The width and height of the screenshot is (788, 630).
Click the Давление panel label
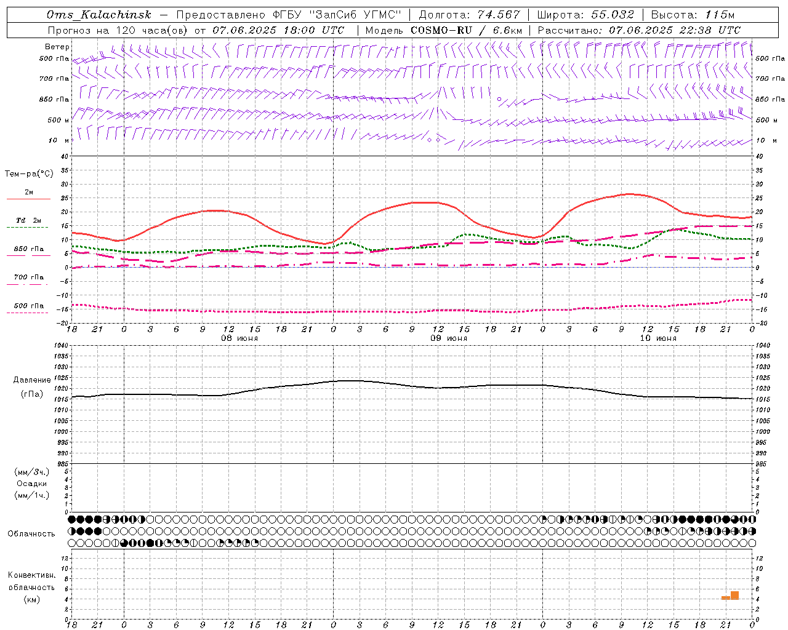click(32, 380)
